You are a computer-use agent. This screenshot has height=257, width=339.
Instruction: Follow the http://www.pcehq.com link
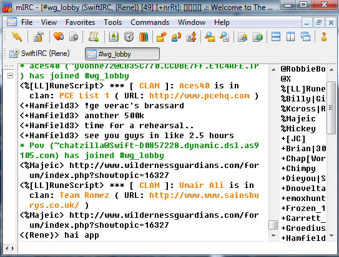pos(199,95)
